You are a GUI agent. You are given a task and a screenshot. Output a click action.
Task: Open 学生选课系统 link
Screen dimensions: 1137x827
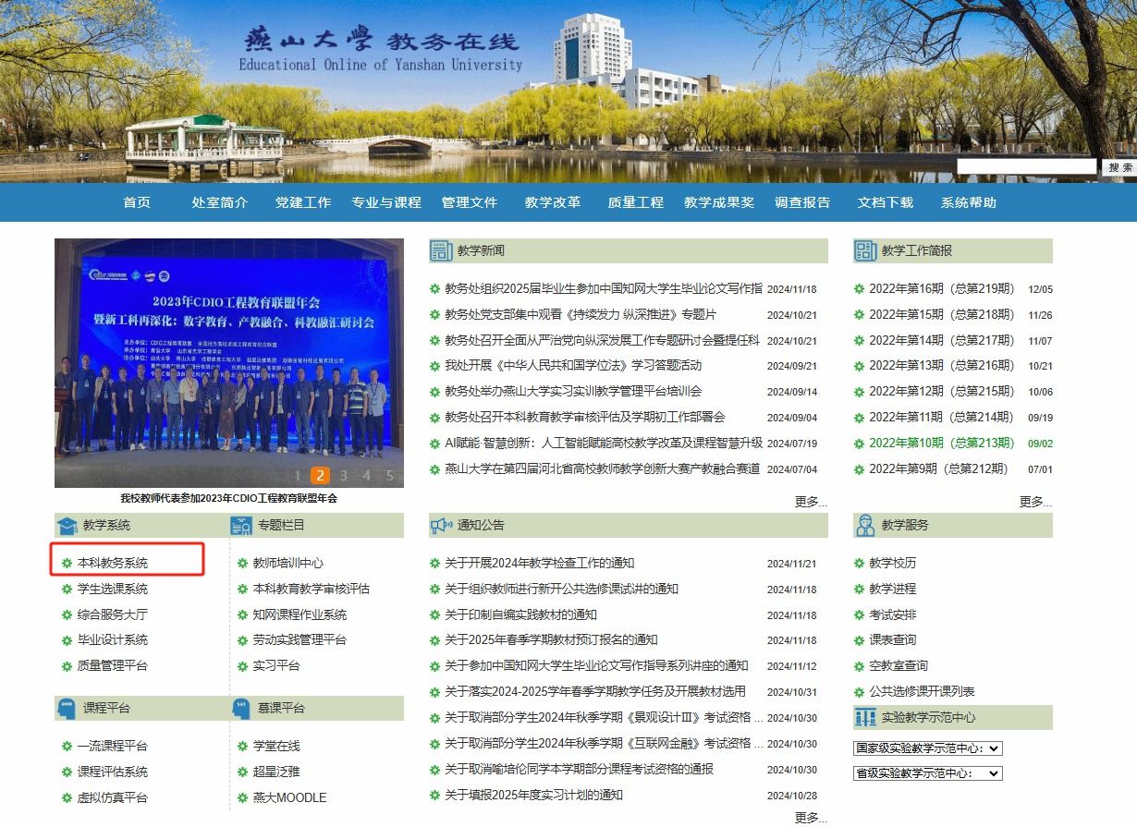pyautogui.click(x=112, y=589)
